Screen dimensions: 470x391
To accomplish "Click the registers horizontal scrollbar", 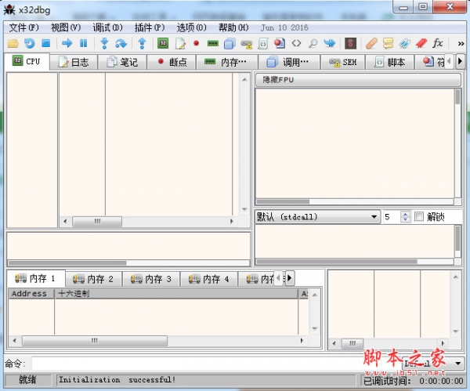I will [355, 201].
